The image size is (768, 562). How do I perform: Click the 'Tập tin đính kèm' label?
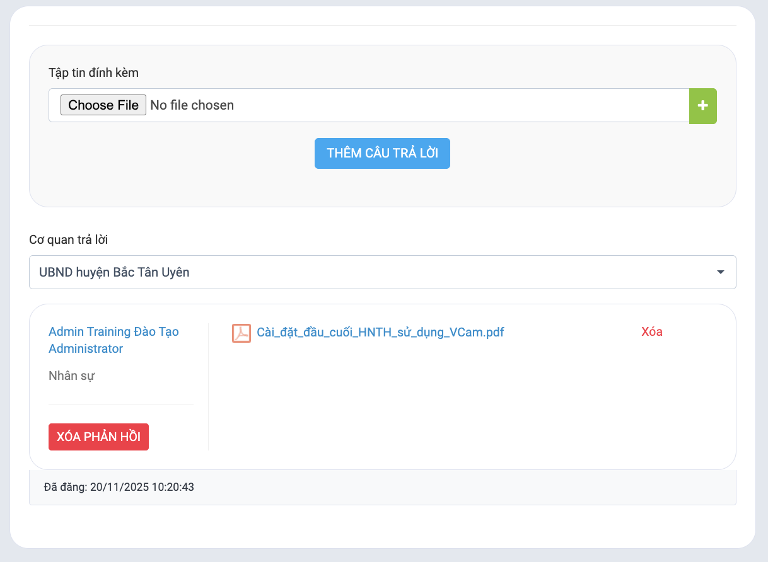coord(93,72)
